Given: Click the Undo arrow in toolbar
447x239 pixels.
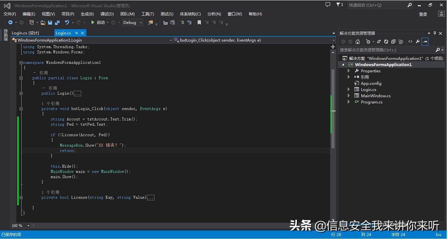Looking at the screenshot, I should (67, 23).
